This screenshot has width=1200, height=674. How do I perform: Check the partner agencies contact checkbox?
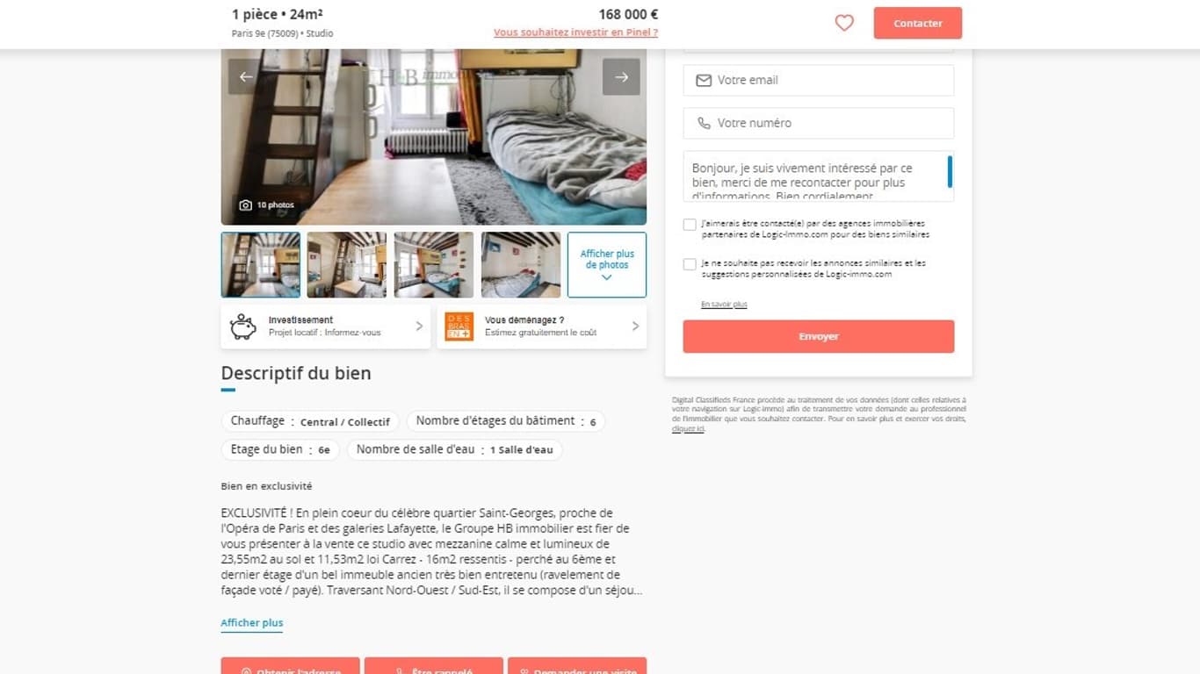point(690,225)
